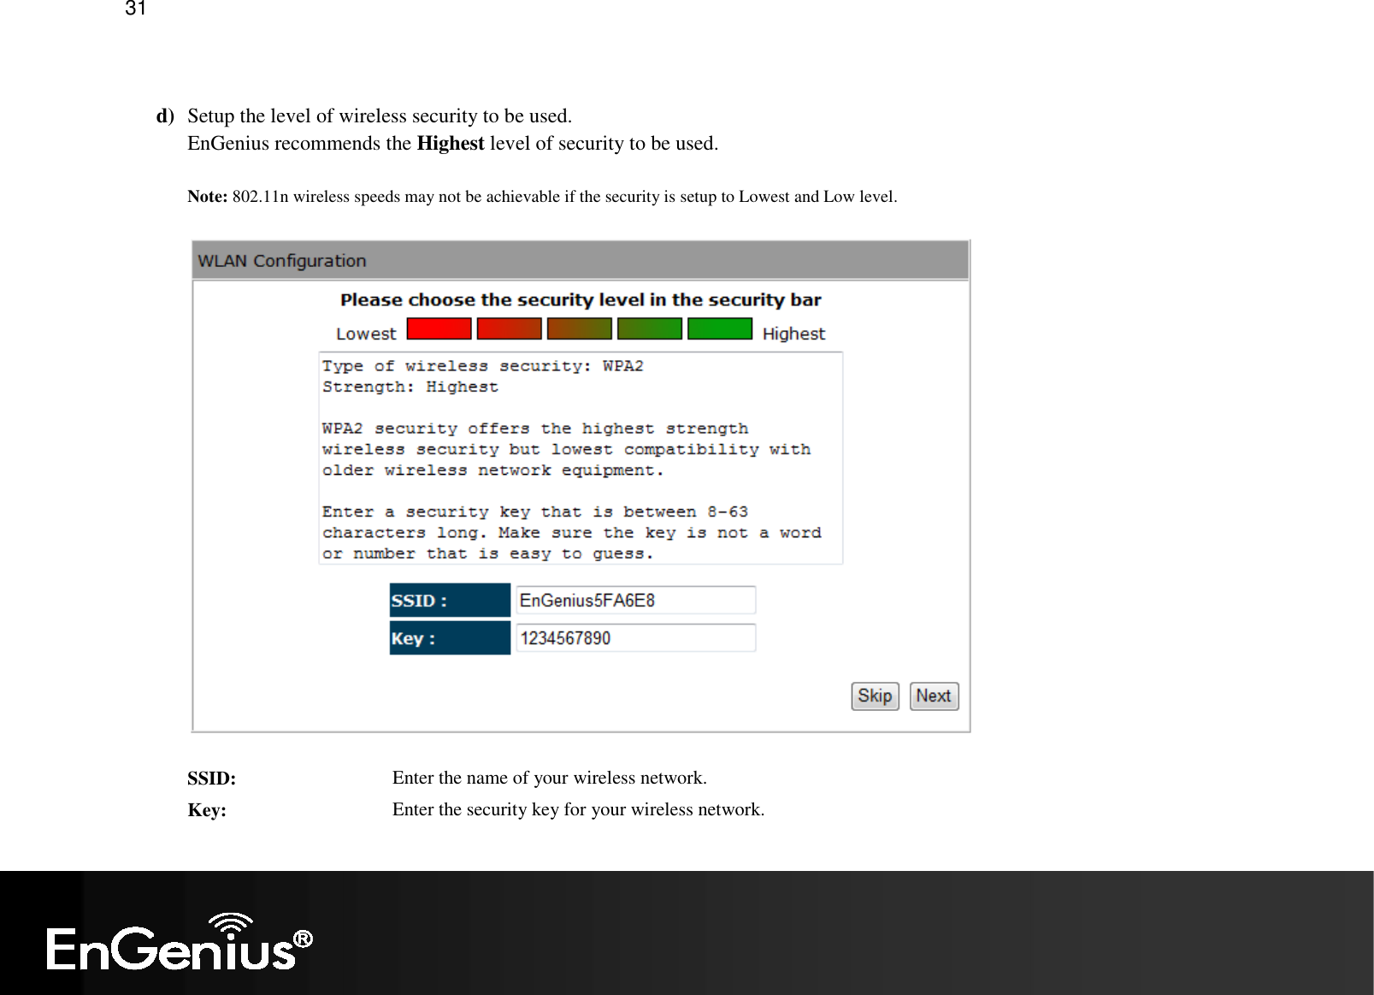Click the WLAN Configuration header

[581, 261]
